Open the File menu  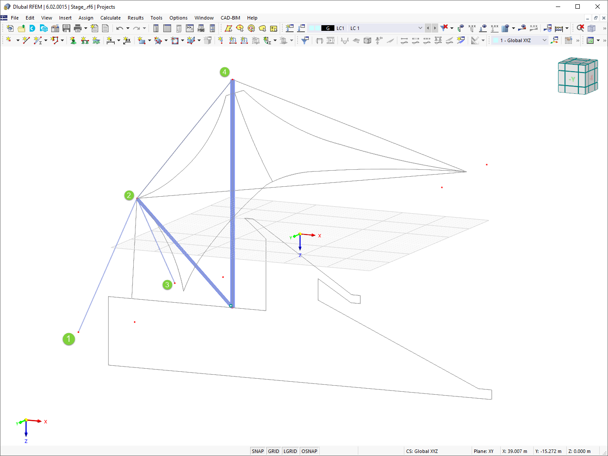coord(15,18)
